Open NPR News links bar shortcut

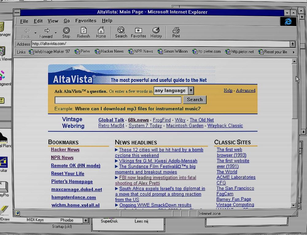[x=141, y=51]
